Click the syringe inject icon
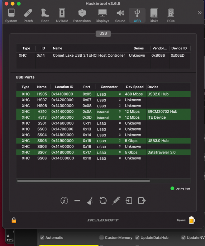The height and width of the screenshot is (246, 205). 116,200
